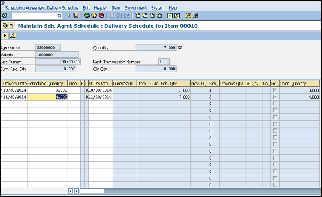Screen dimensions: 322x197
Task: Open the Environment menu
Action: tap(135, 8)
